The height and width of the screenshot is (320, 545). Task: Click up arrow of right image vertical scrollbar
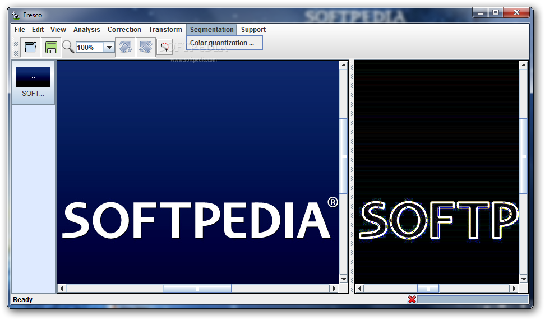coord(524,65)
